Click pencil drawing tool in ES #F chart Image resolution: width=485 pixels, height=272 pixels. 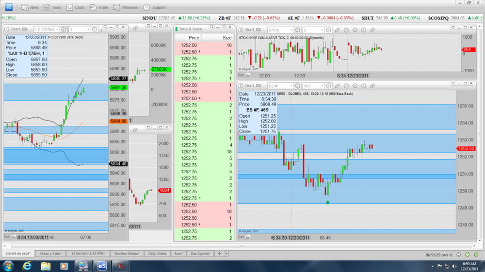pyautogui.click(x=337, y=86)
